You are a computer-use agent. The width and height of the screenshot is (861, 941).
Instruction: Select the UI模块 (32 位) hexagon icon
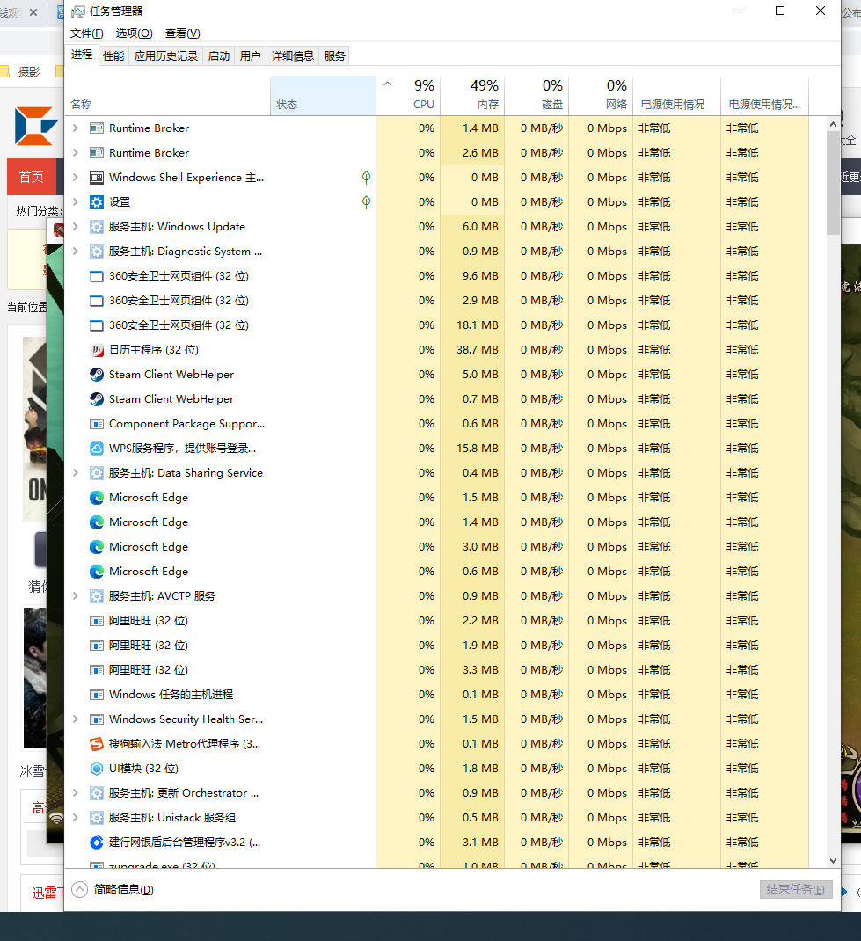tap(96, 768)
